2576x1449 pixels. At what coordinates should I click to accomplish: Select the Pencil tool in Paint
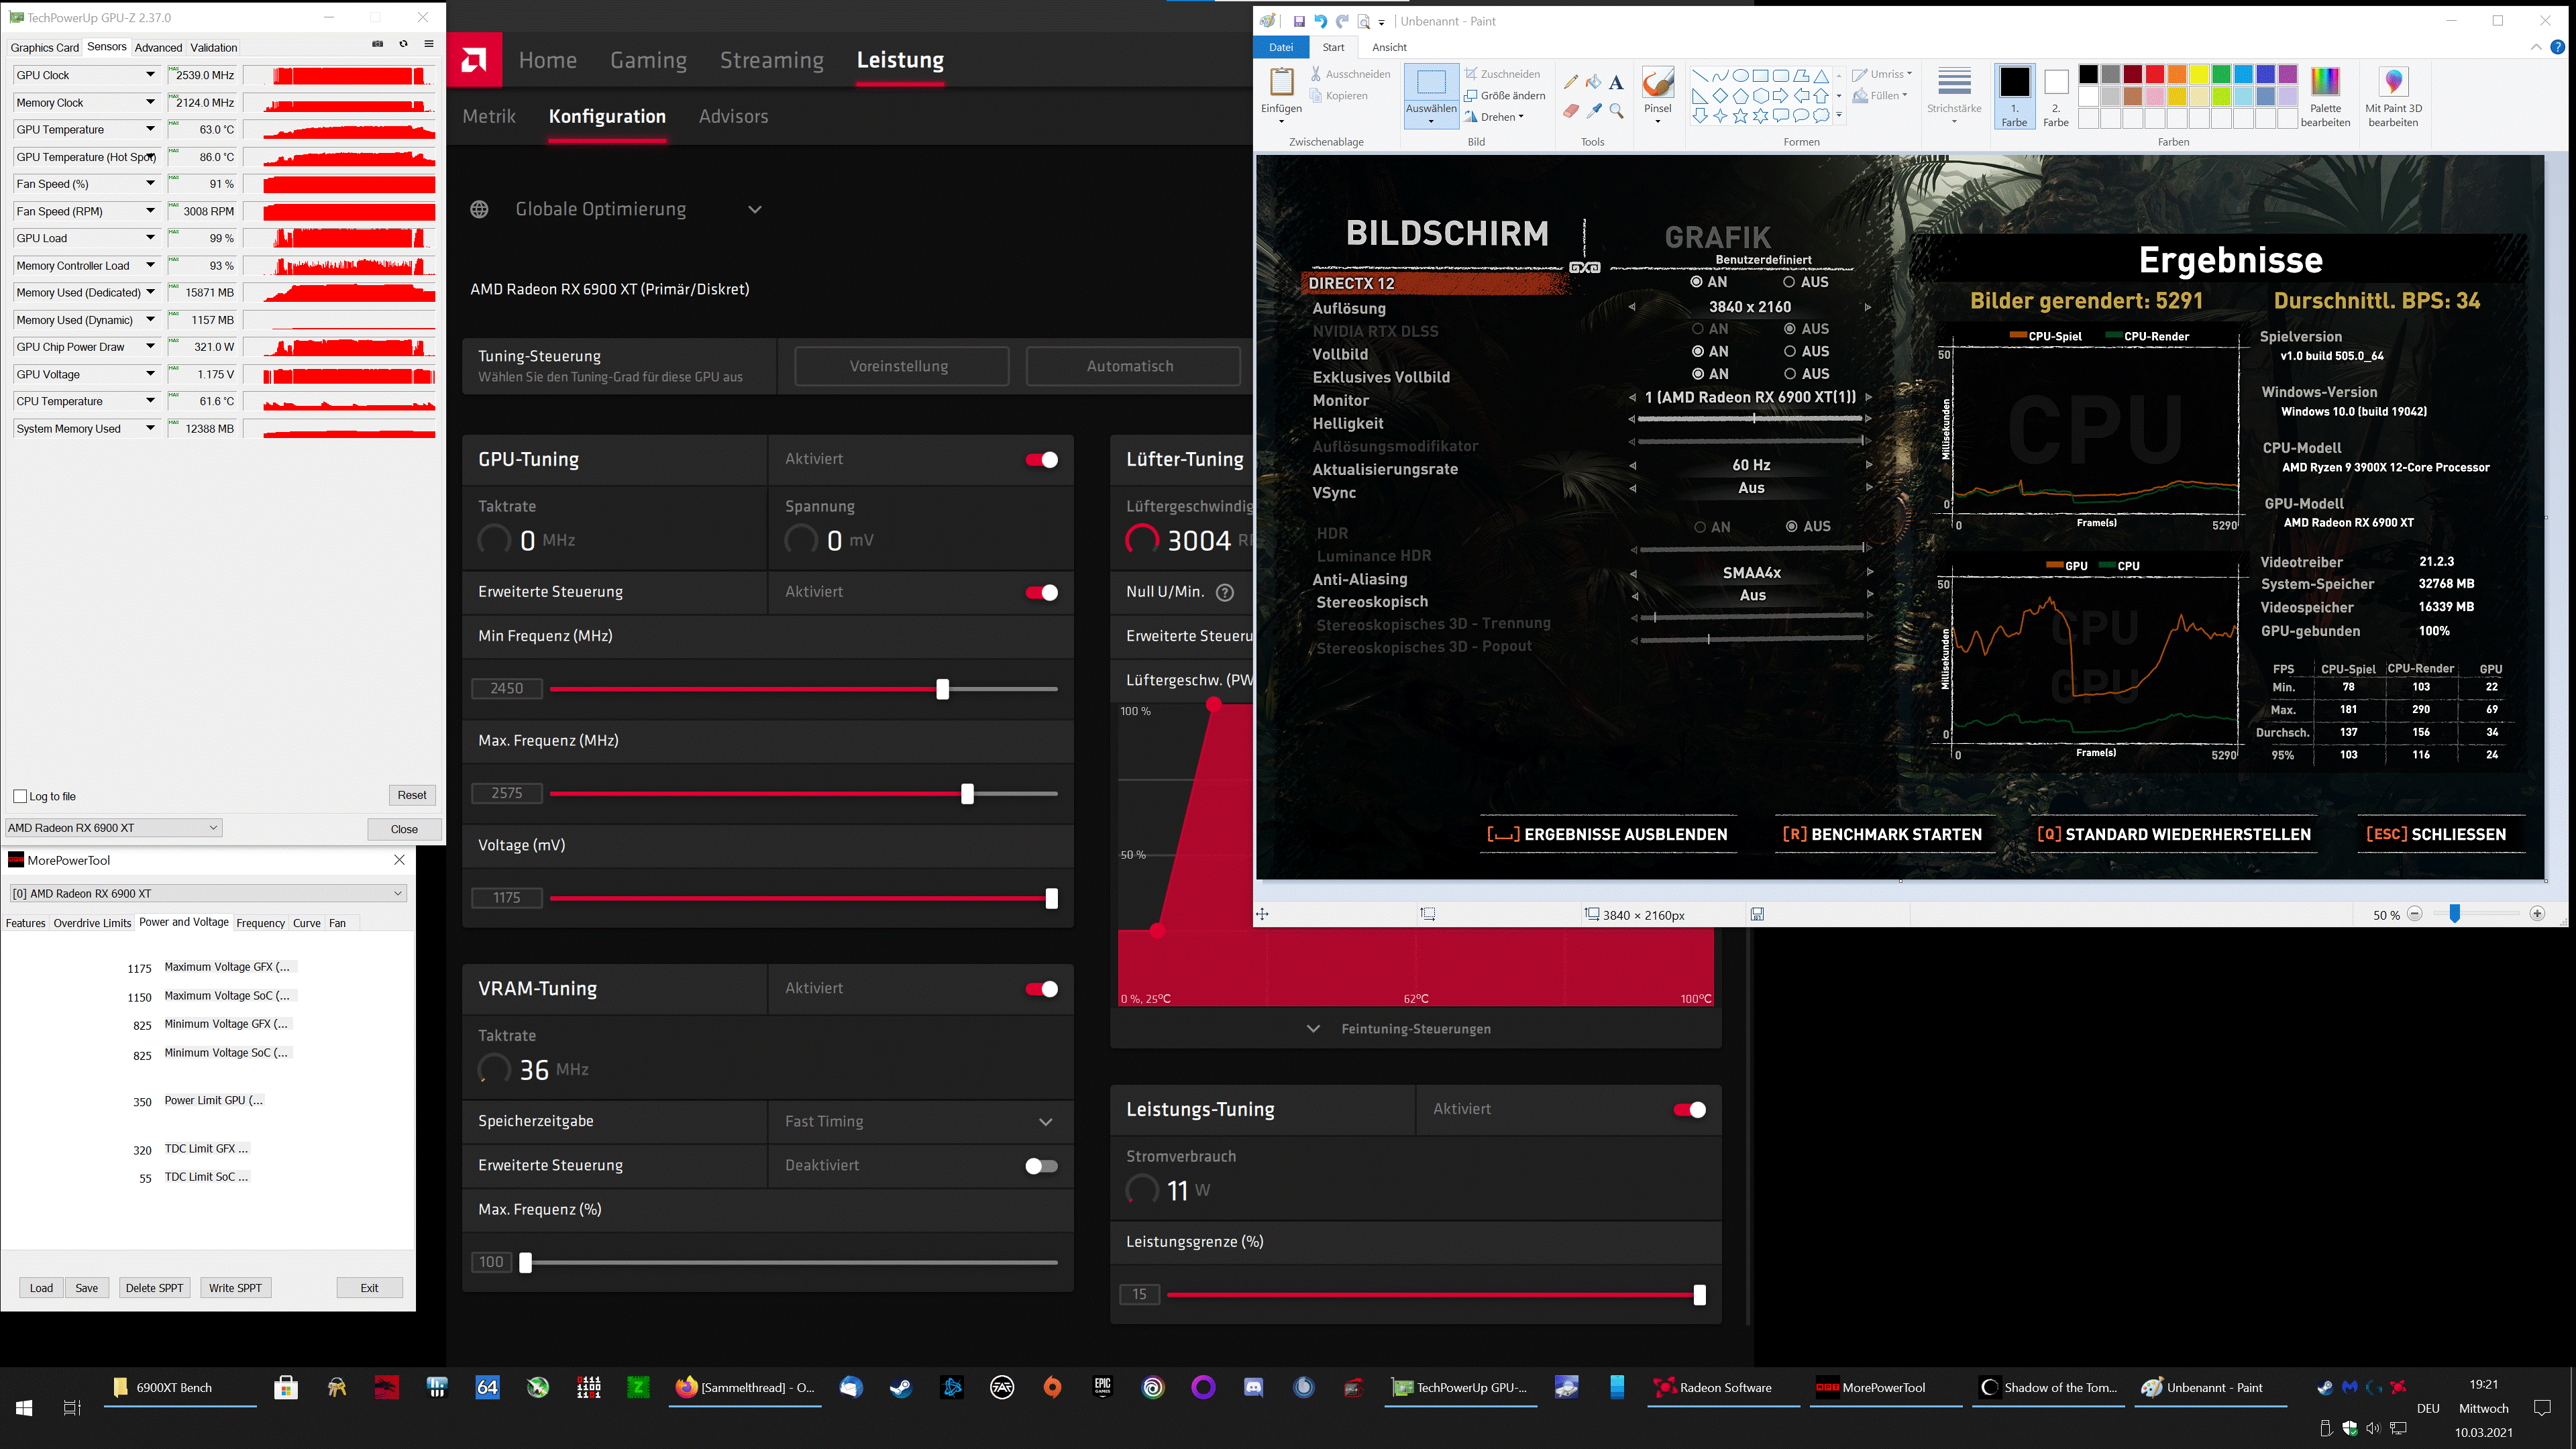coord(1571,83)
